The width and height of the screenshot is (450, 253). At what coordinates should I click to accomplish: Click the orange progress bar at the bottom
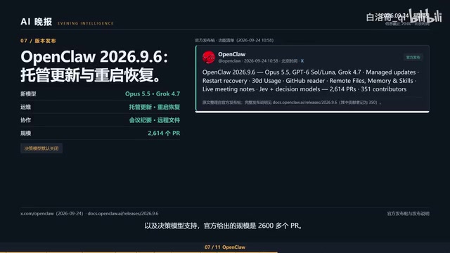pyautogui.click(x=139, y=252)
